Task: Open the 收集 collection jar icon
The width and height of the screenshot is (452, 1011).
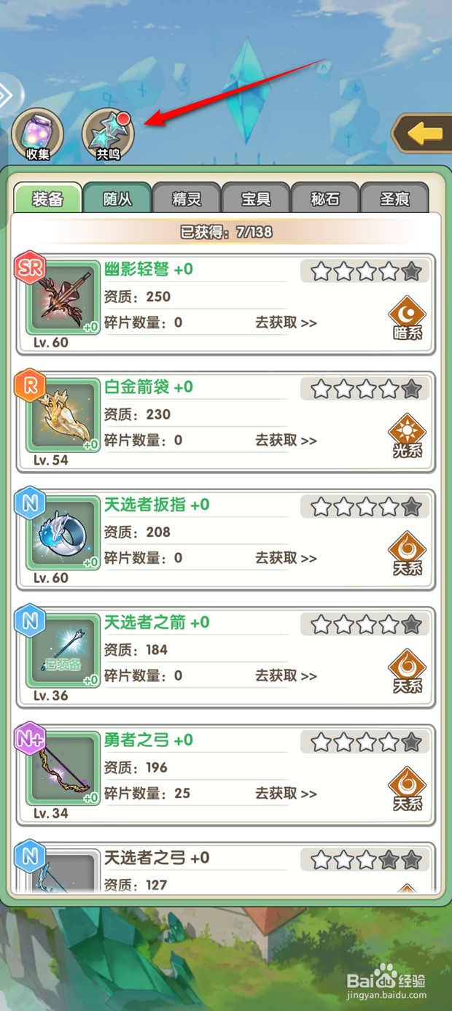Action: tap(37, 134)
